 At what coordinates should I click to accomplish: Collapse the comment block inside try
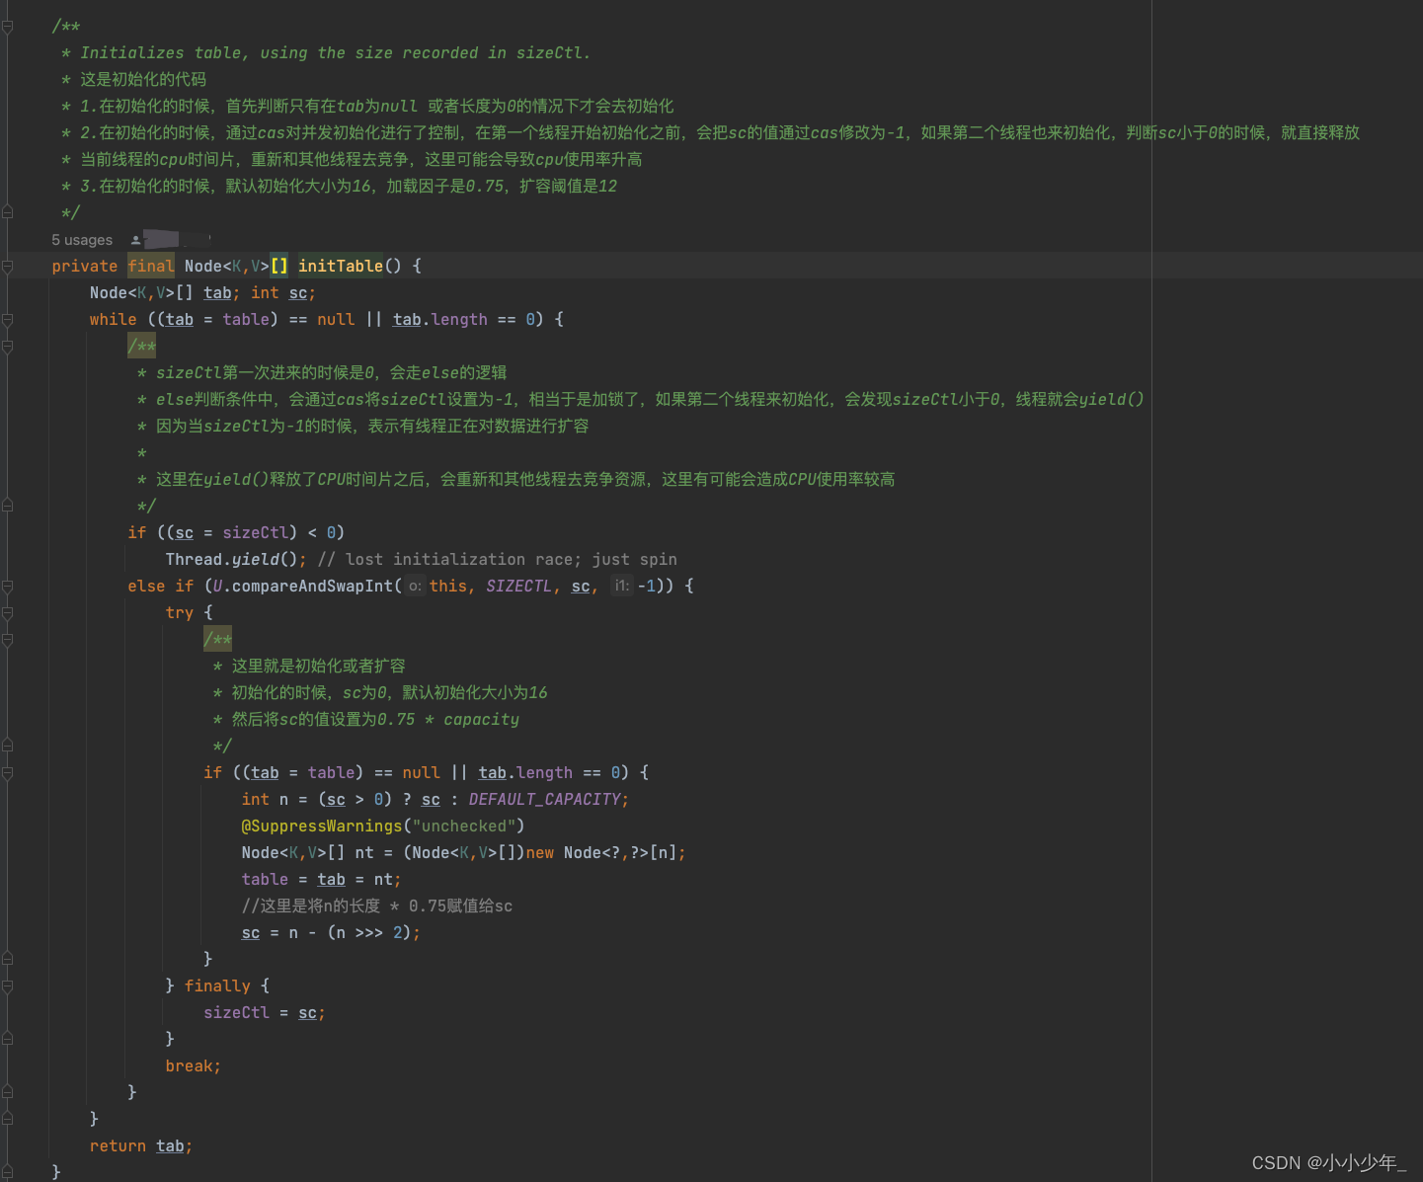tap(7, 640)
